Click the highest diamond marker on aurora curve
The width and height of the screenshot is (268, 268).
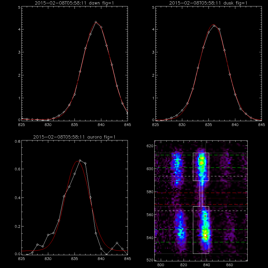click(80, 160)
